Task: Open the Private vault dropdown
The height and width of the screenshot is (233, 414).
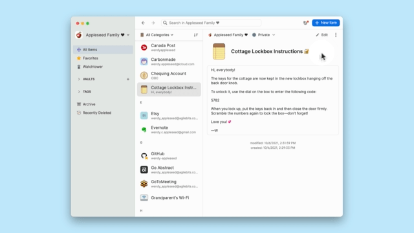Action: point(264,35)
